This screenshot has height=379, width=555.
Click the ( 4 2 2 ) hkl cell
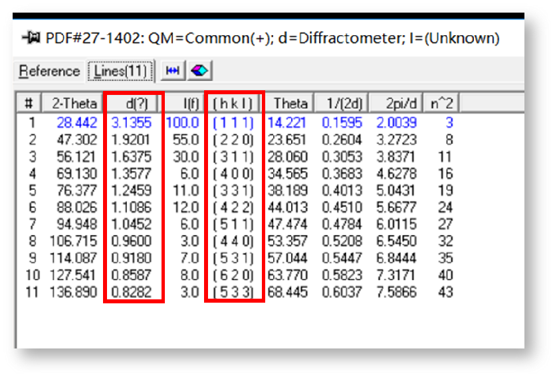(233, 207)
